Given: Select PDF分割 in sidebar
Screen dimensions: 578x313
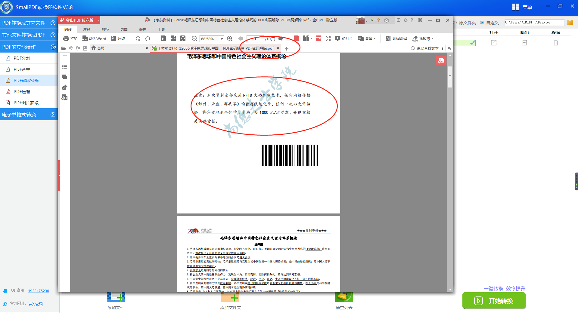Looking at the screenshot, I should pos(29,58).
